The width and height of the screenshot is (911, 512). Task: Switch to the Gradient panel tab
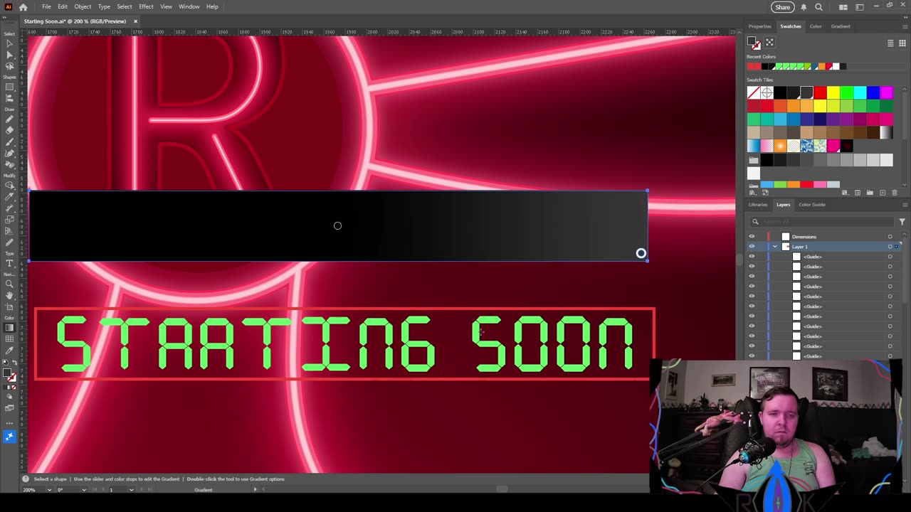coord(841,26)
